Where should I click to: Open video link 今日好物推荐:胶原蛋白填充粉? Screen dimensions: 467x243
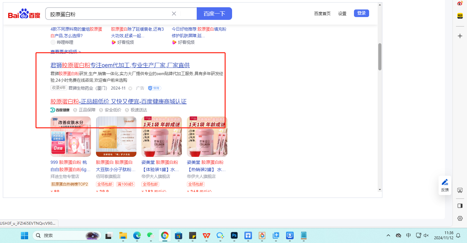[199, 32]
